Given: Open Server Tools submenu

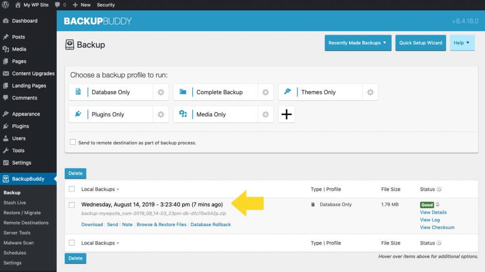Looking at the screenshot, I should pyautogui.click(x=17, y=233).
